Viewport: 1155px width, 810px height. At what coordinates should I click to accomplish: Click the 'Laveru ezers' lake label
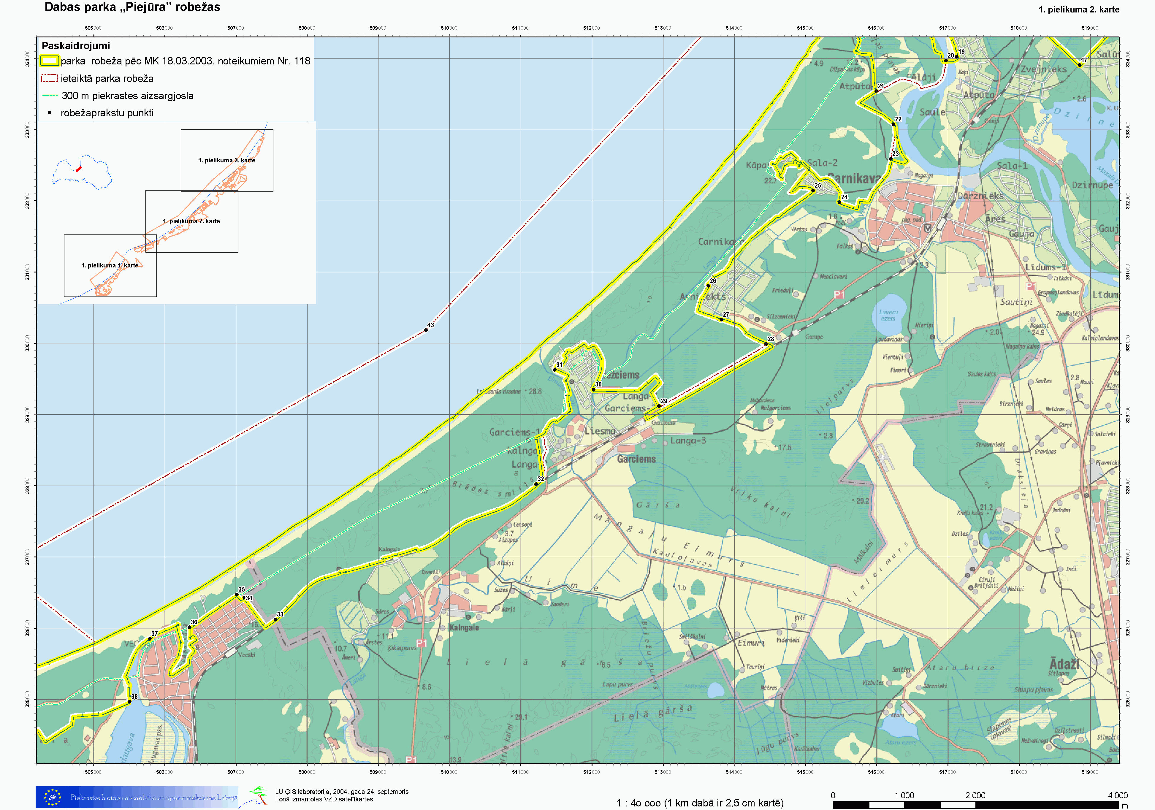888,316
